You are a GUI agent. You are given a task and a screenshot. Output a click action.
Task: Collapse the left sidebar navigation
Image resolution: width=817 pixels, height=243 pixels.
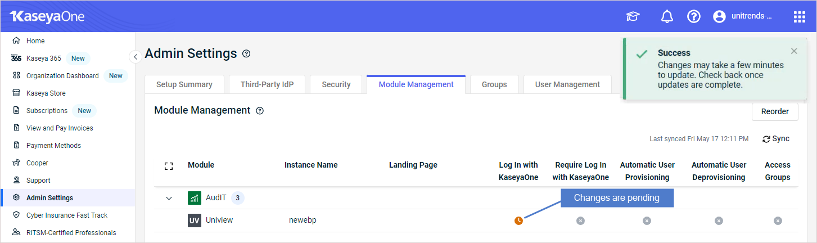136,57
